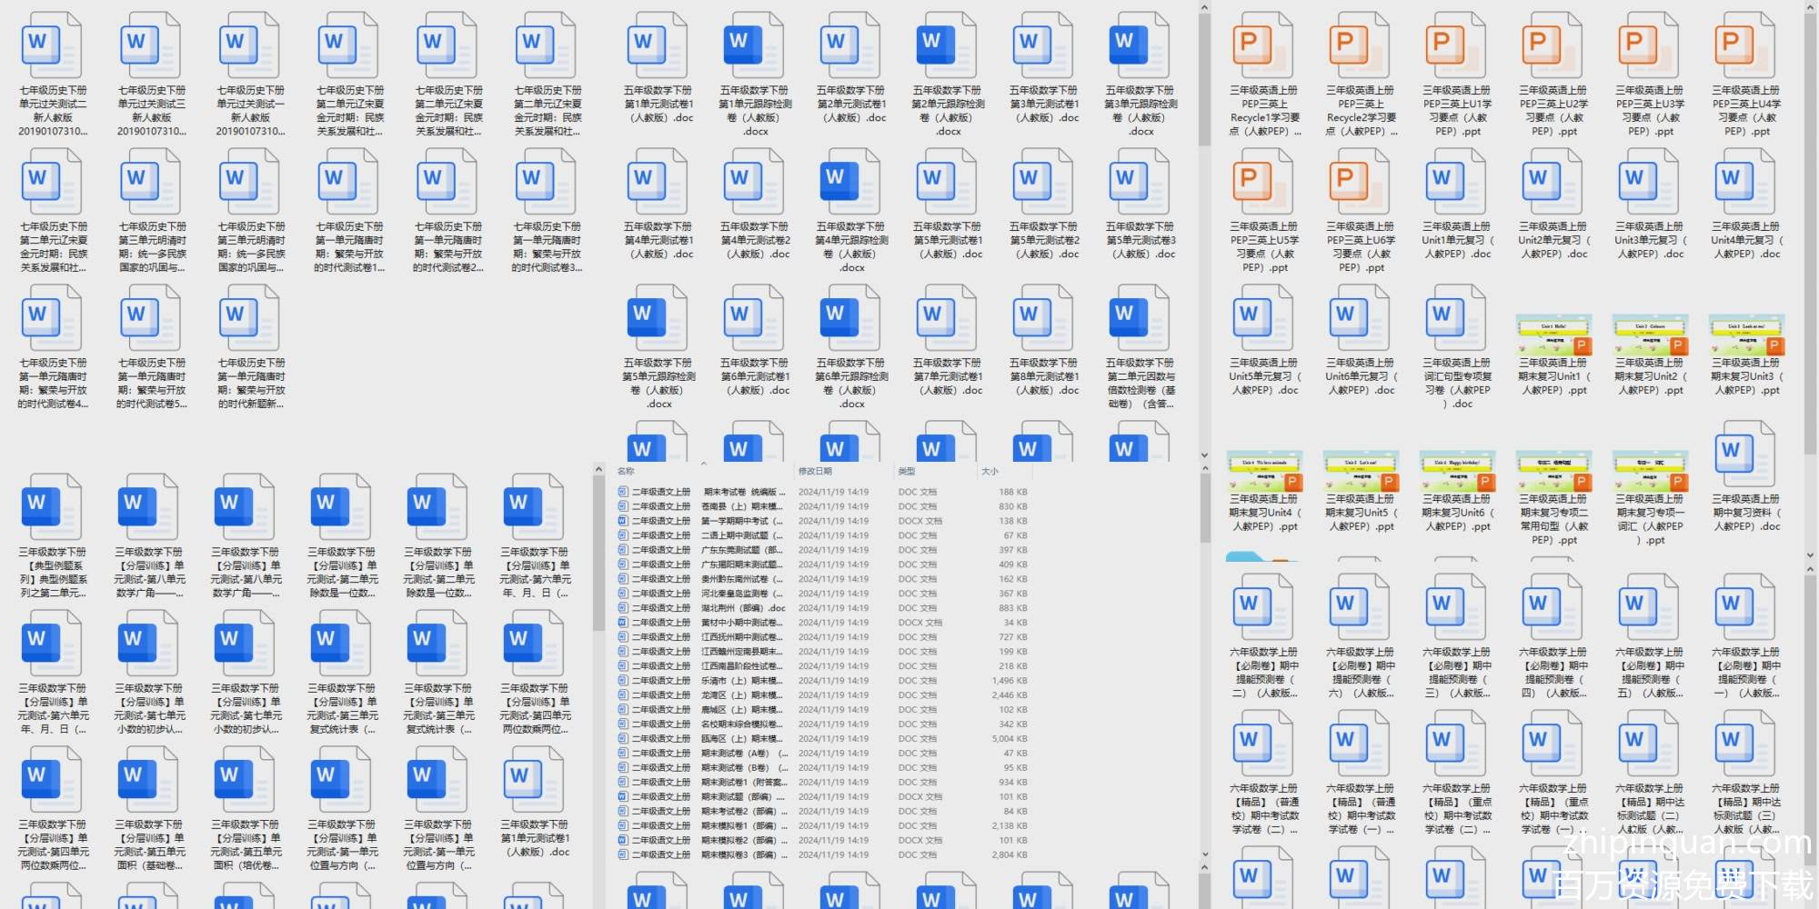The width and height of the screenshot is (1819, 909).
Task: Select 三年级英语上册 期中复习资料 Word file icon
Action: (1745, 454)
